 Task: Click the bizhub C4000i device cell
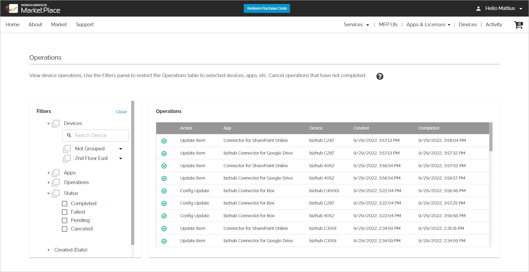click(324, 191)
